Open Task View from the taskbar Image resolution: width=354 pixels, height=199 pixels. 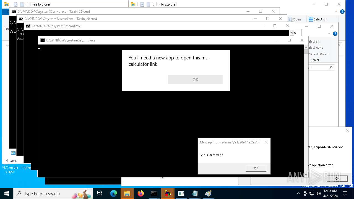point(100,193)
